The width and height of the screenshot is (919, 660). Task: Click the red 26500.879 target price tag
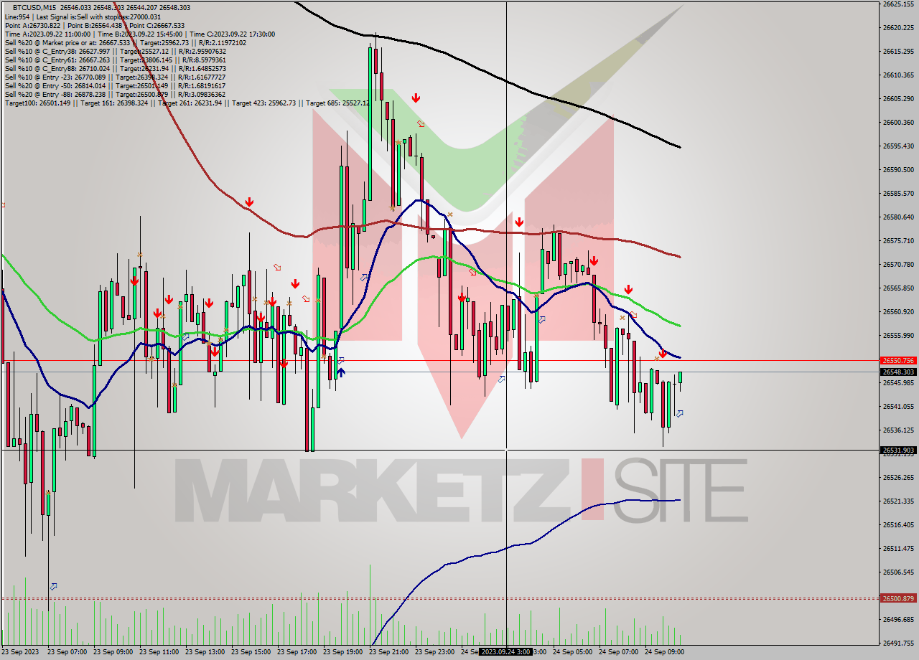pyautogui.click(x=898, y=598)
